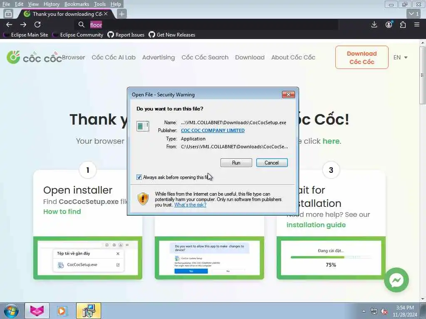
Task: Click the muted volume tray icon
Action: click(x=384, y=312)
